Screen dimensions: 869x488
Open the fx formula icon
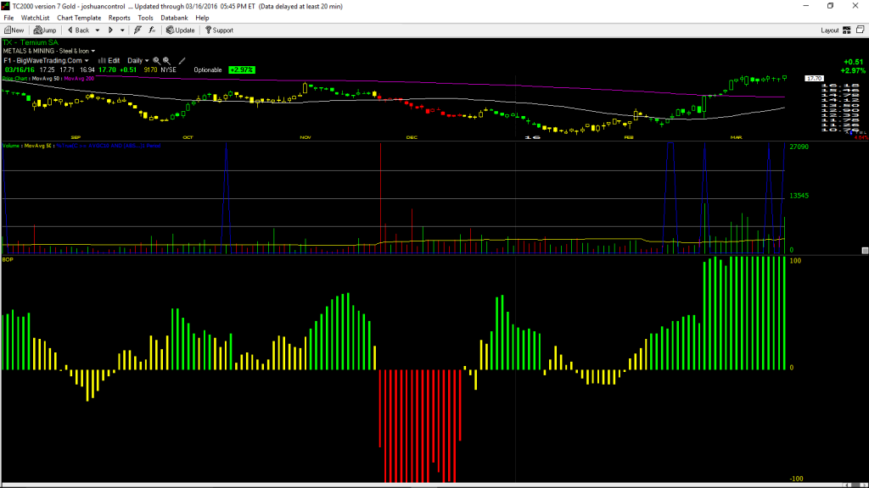click(x=152, y=30)
